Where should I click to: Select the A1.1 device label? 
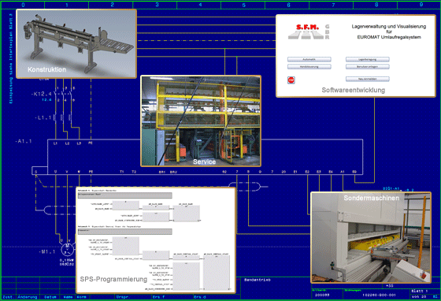coord(24,141)
